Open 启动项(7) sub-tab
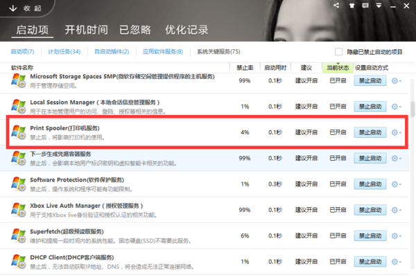The width and height of the screenshot is (416, 277). 22,51
